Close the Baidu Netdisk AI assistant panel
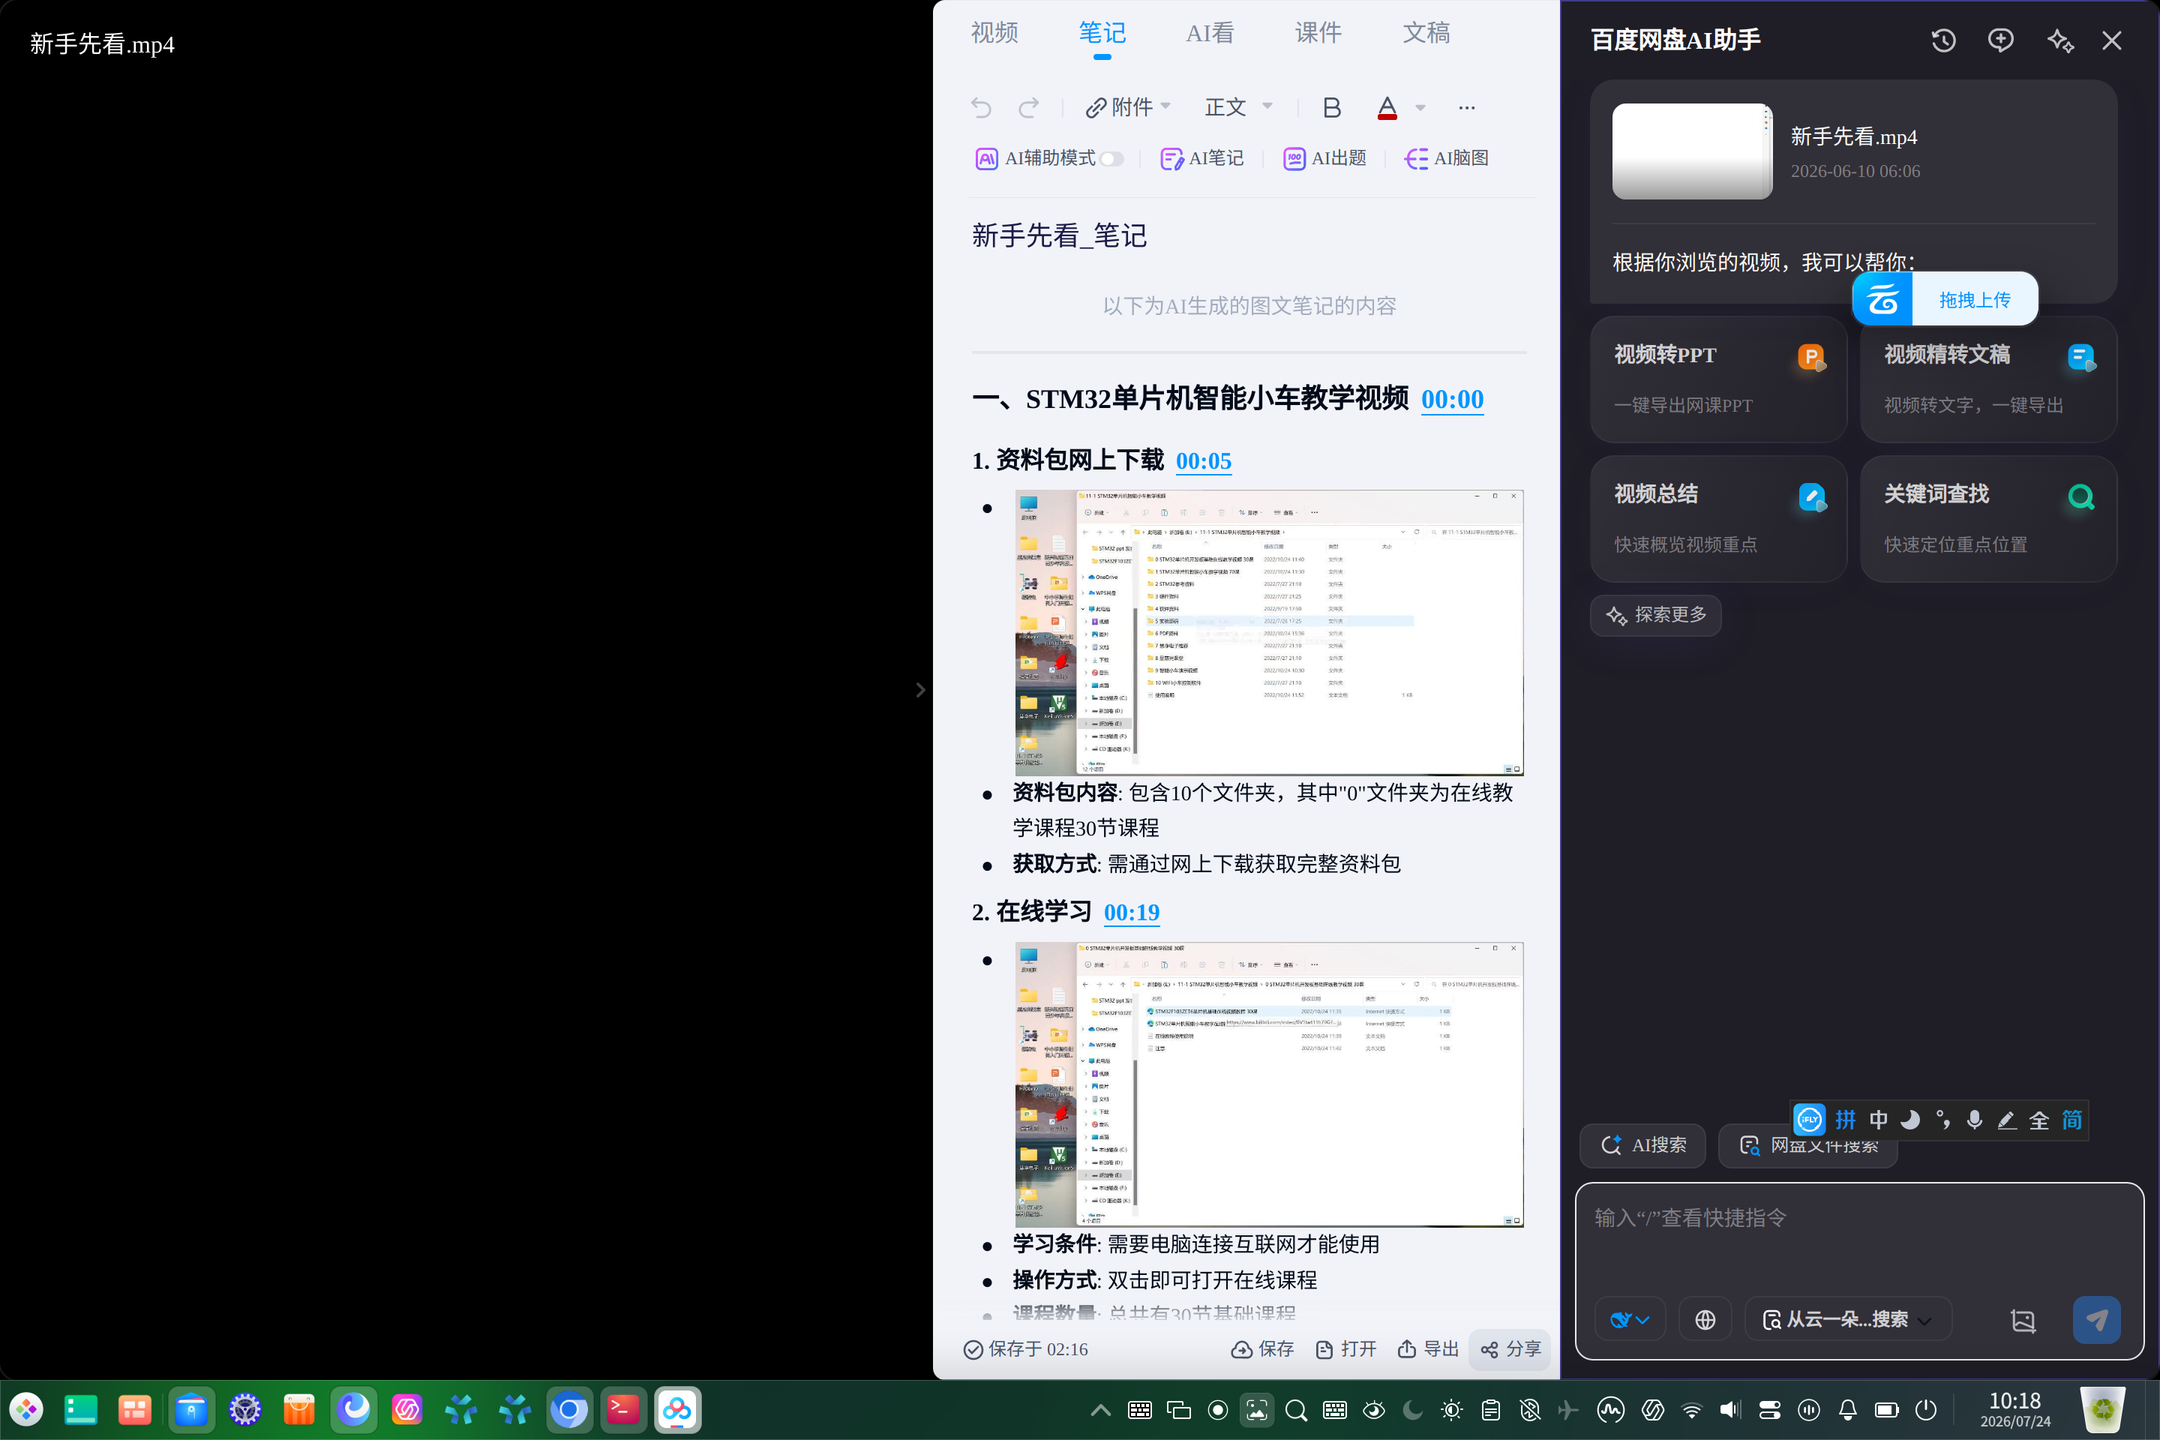Screen dimensions: 2160x1440 pyautogui.click(x=2111, y=40)
